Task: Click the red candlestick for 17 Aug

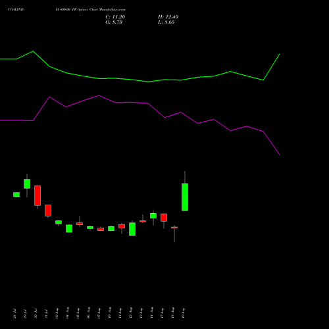Action: pyautogui.click(x=164, y=218)
